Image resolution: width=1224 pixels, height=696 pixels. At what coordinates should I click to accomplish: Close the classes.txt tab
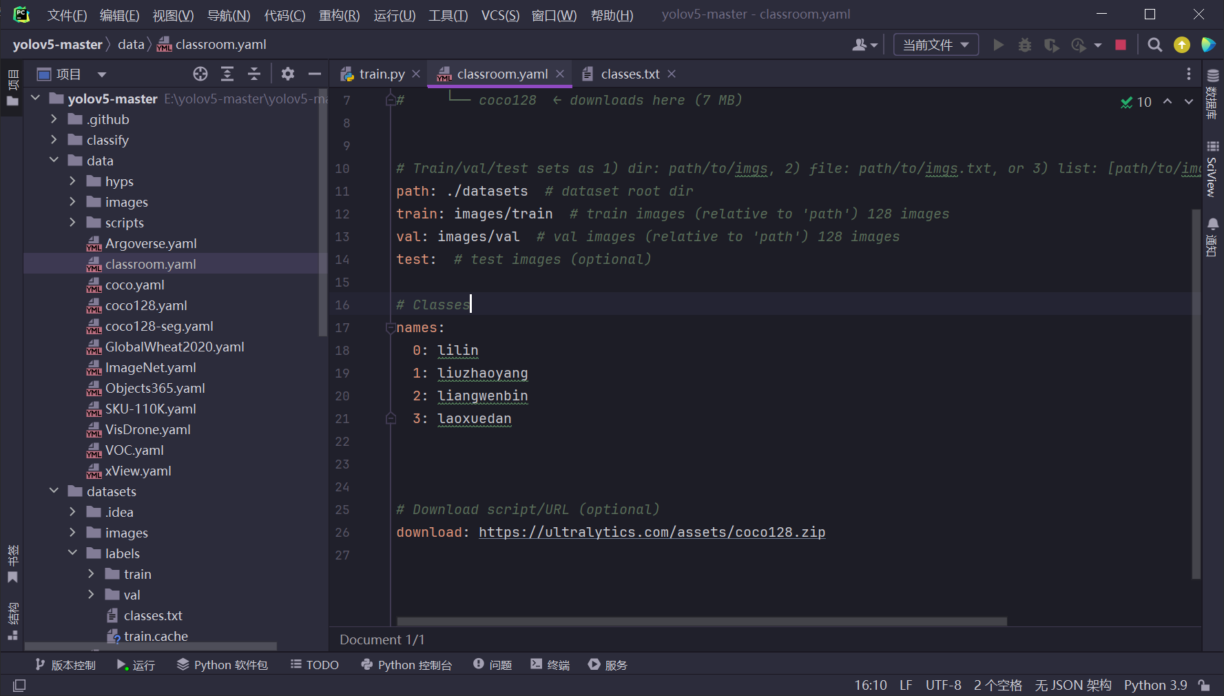672,74
